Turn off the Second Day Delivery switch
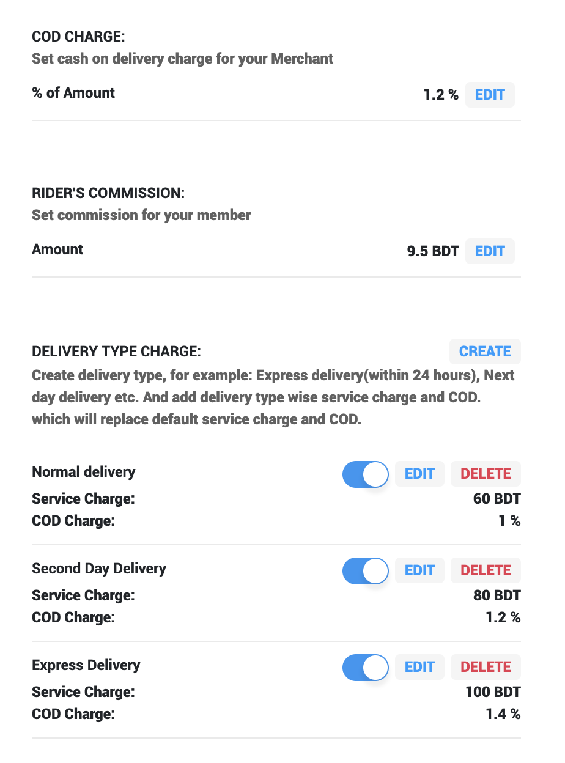This screenshot has width=565, height=763. pyautogui.click(x=366, y=570)
